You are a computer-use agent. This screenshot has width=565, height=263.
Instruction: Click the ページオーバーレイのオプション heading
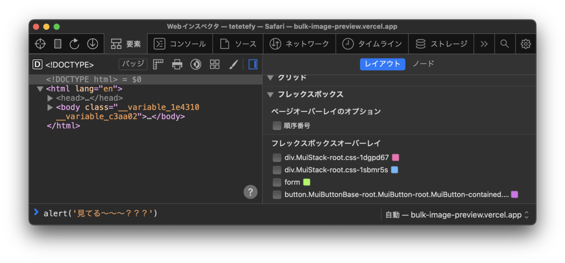tap(326, 111)
